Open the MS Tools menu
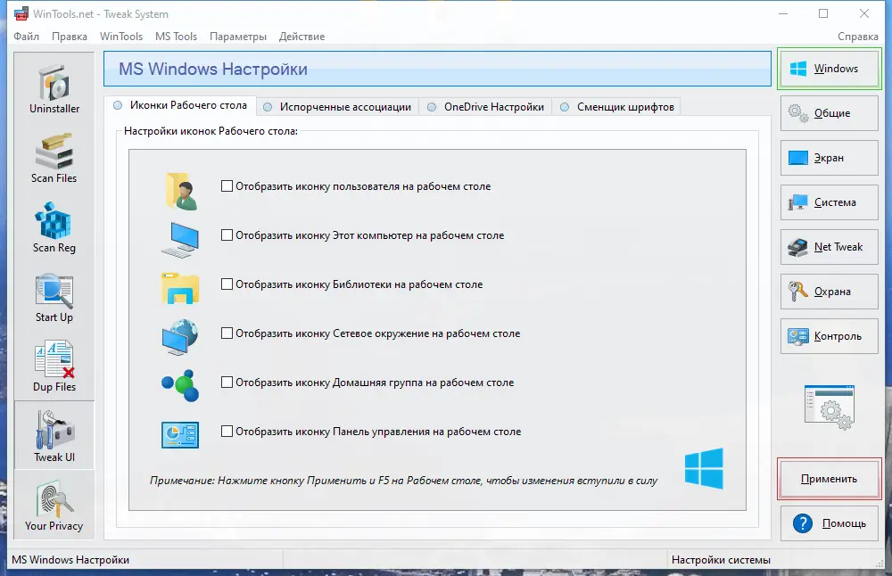 (x=176, y=37)
